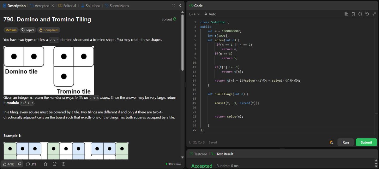
Task: Switch to the Solutions tab
Action: (x=90, y=6)
